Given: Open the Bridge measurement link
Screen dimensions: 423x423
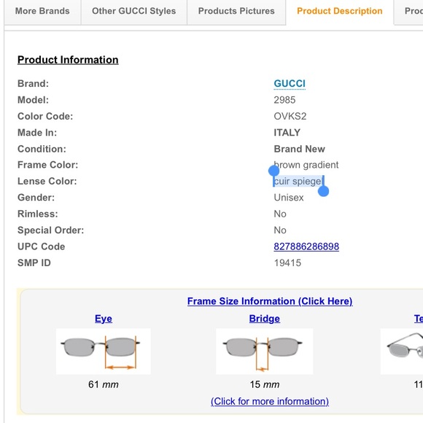Looking at the screenshot, I should pos(264,319).
